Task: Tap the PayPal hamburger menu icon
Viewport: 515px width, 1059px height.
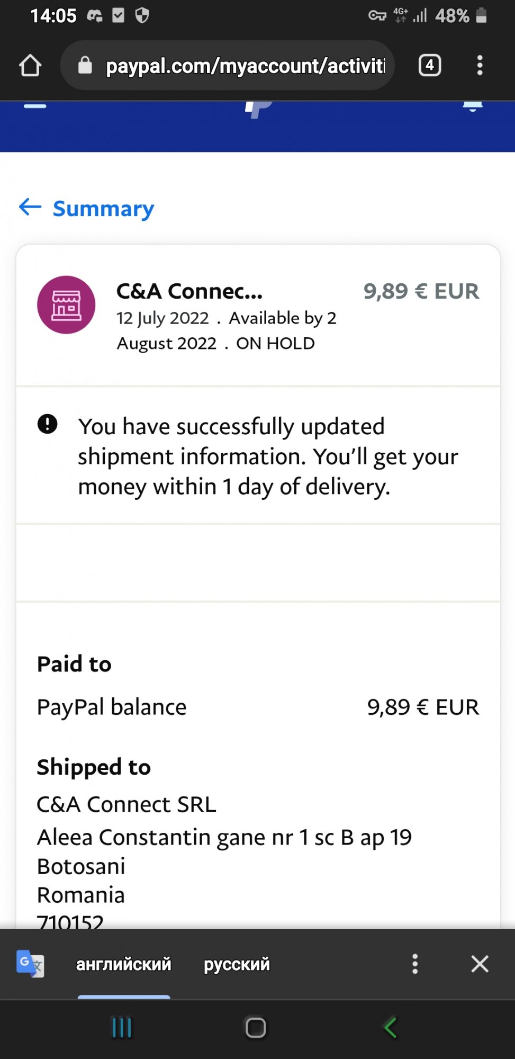Action: 35,105
